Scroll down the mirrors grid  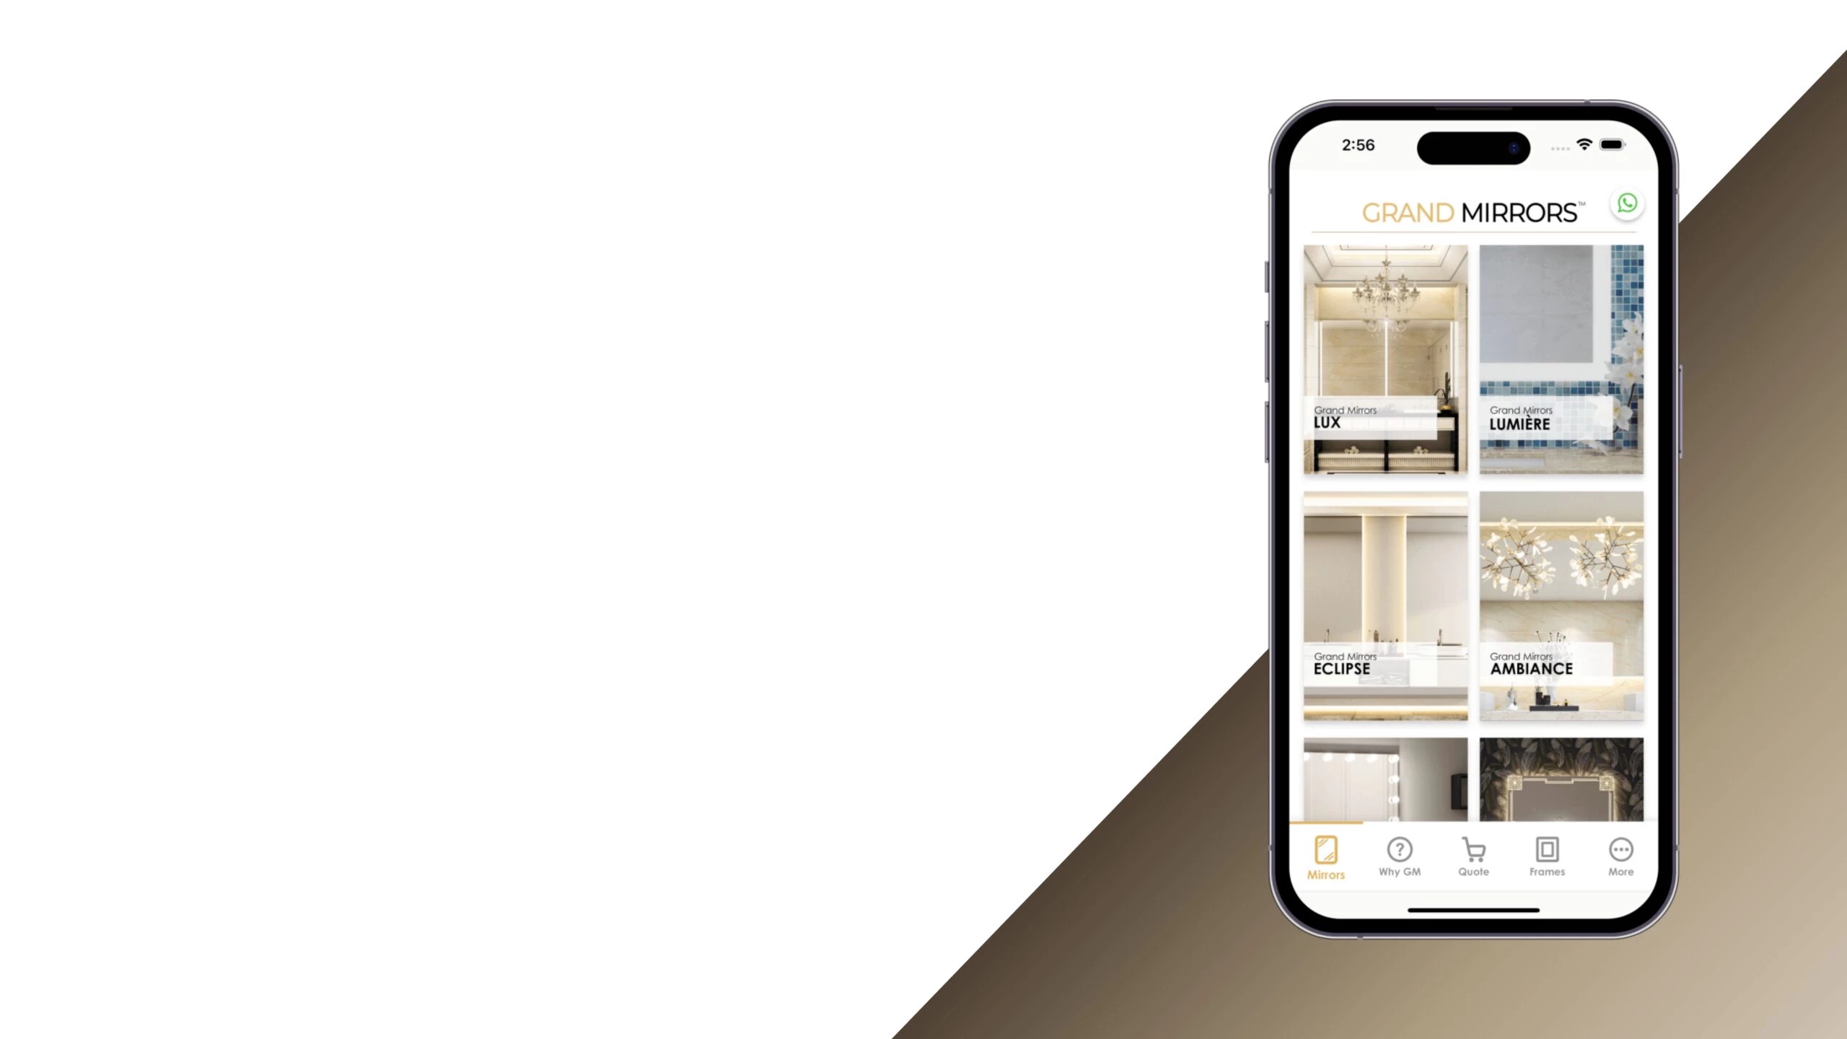pos(1474,532)
